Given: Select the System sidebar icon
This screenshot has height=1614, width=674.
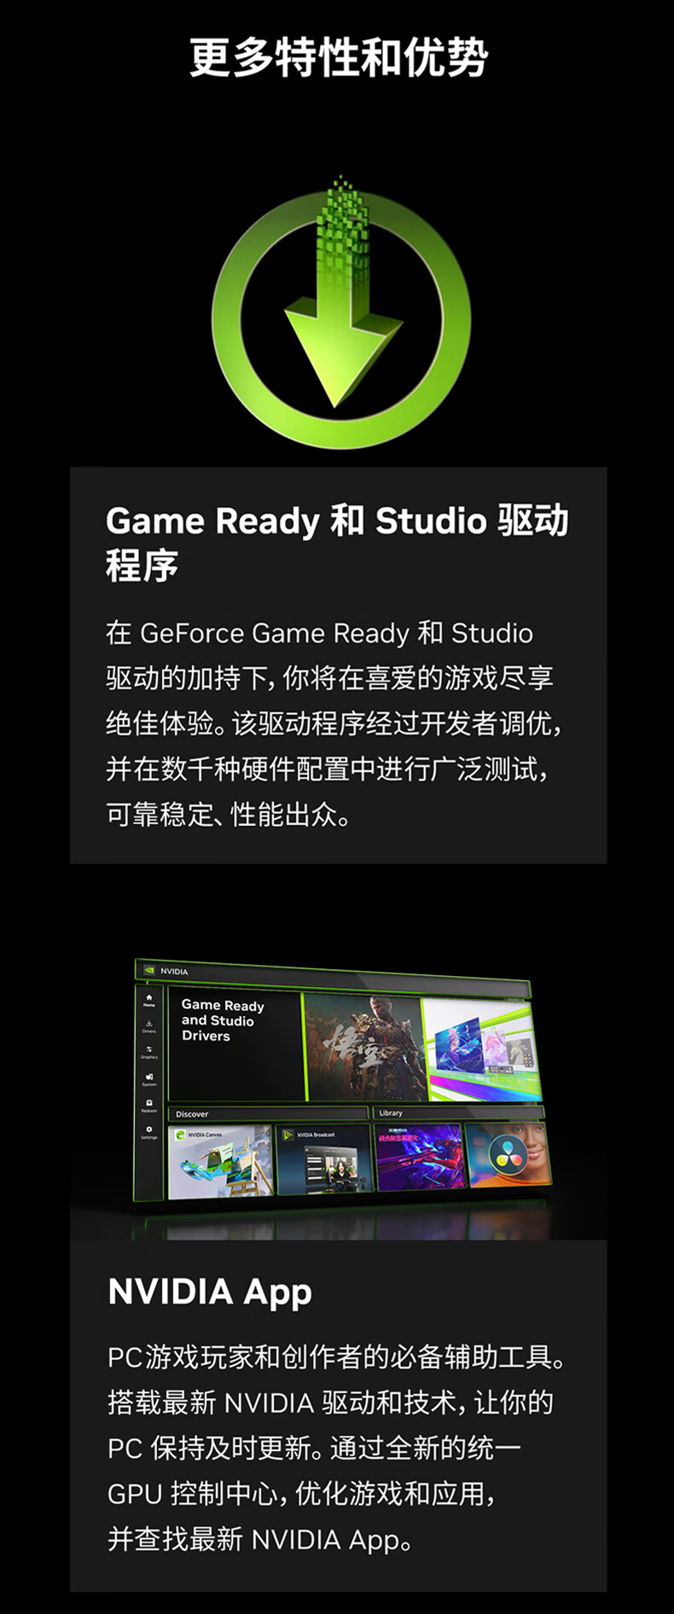Looking at the screenshot, I should [149, 1077].
